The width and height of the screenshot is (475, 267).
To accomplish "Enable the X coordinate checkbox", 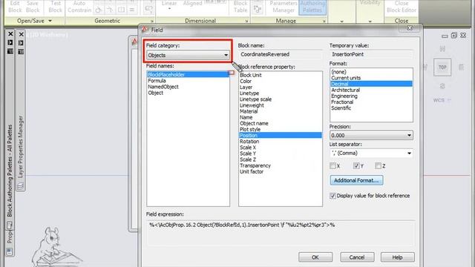I will [332, 166].
